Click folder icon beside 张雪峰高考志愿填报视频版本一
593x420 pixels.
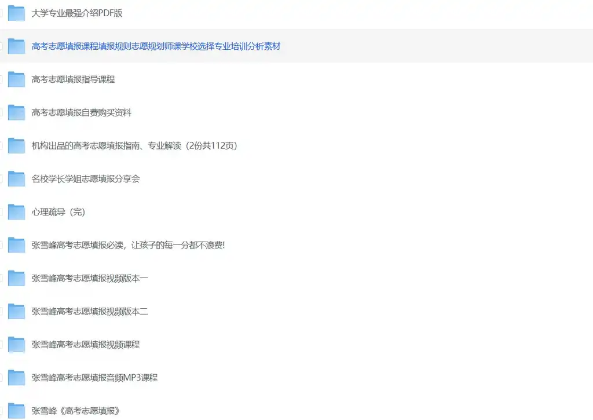click(x=17, y=278)
